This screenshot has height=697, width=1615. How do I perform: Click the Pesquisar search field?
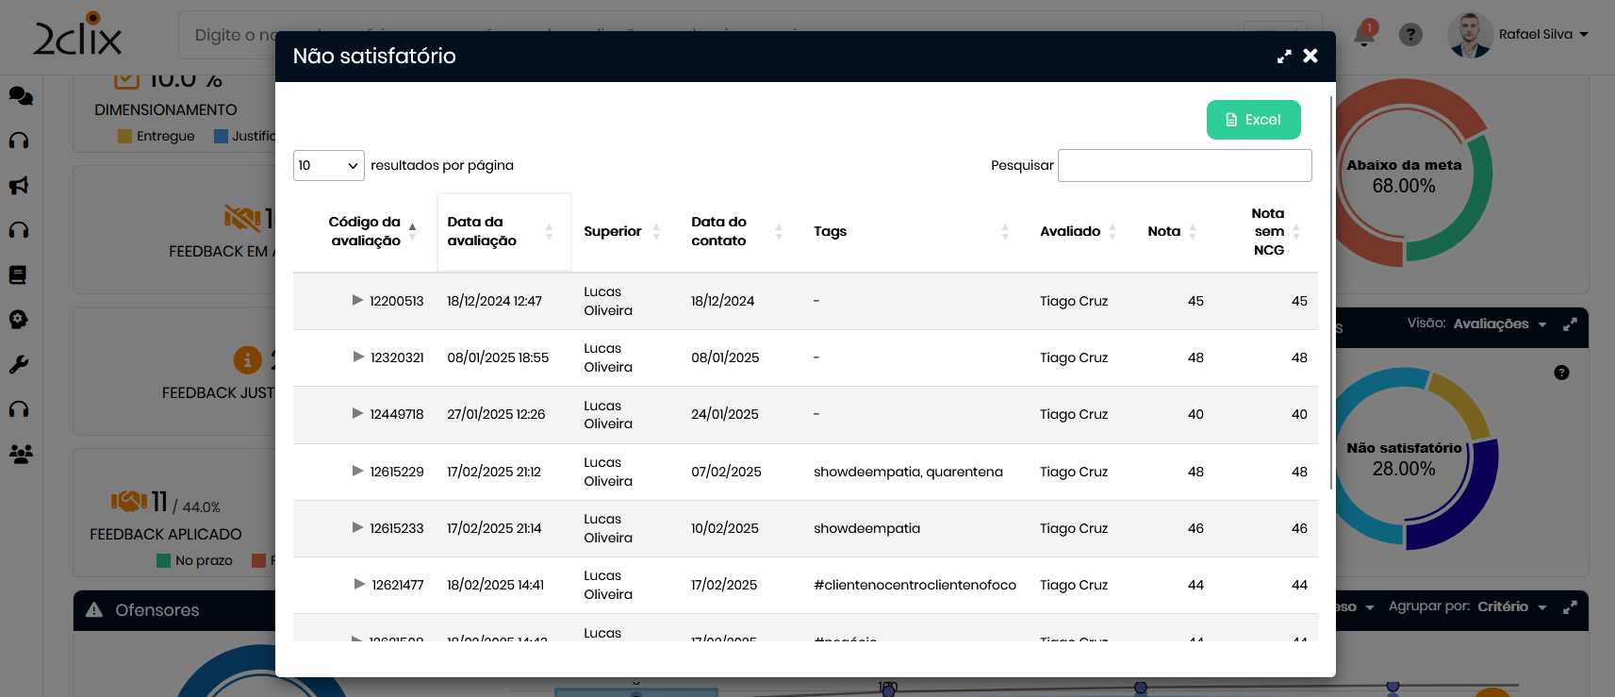[1184, 165]
